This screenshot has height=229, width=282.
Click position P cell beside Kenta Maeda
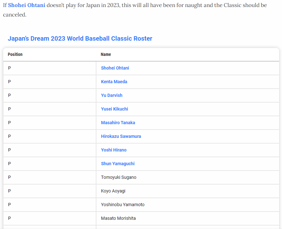(49, 82)
